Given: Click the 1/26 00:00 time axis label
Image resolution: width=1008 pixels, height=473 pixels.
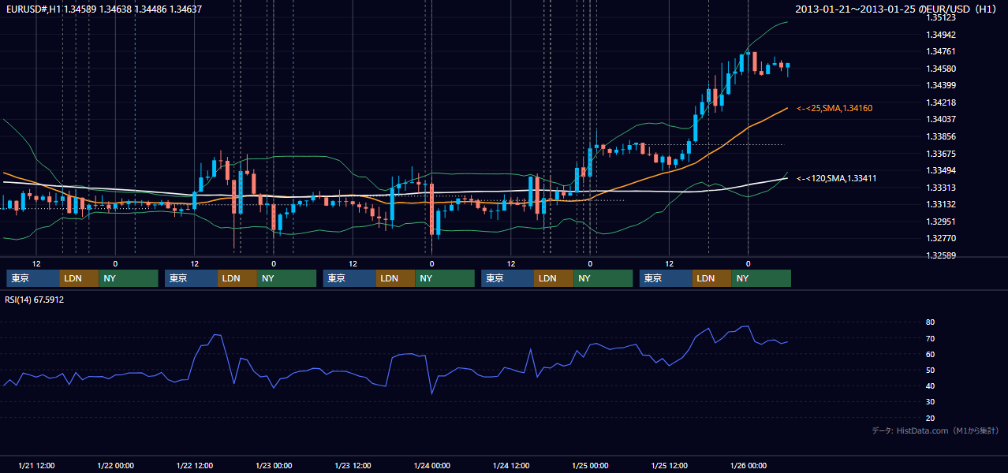Looking at the screenshot, I should point(748,466).
